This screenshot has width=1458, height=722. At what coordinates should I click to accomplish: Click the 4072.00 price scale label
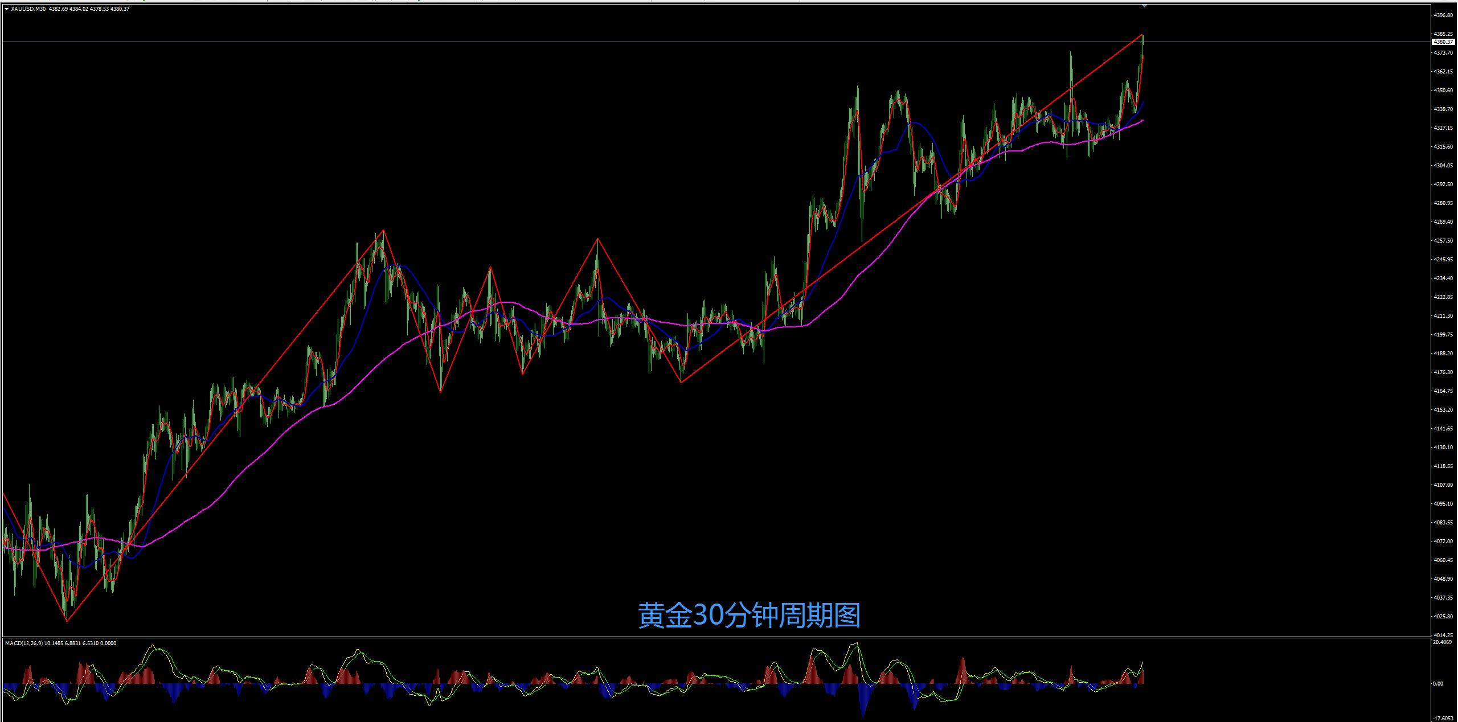pyautogui.click(x=1443, y=541)
